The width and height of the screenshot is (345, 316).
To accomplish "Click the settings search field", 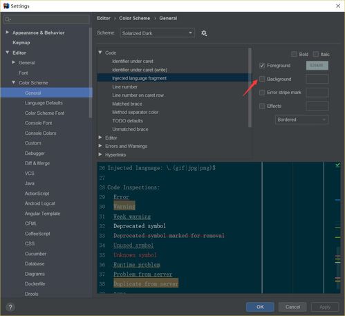I will (x=46, y=19).
